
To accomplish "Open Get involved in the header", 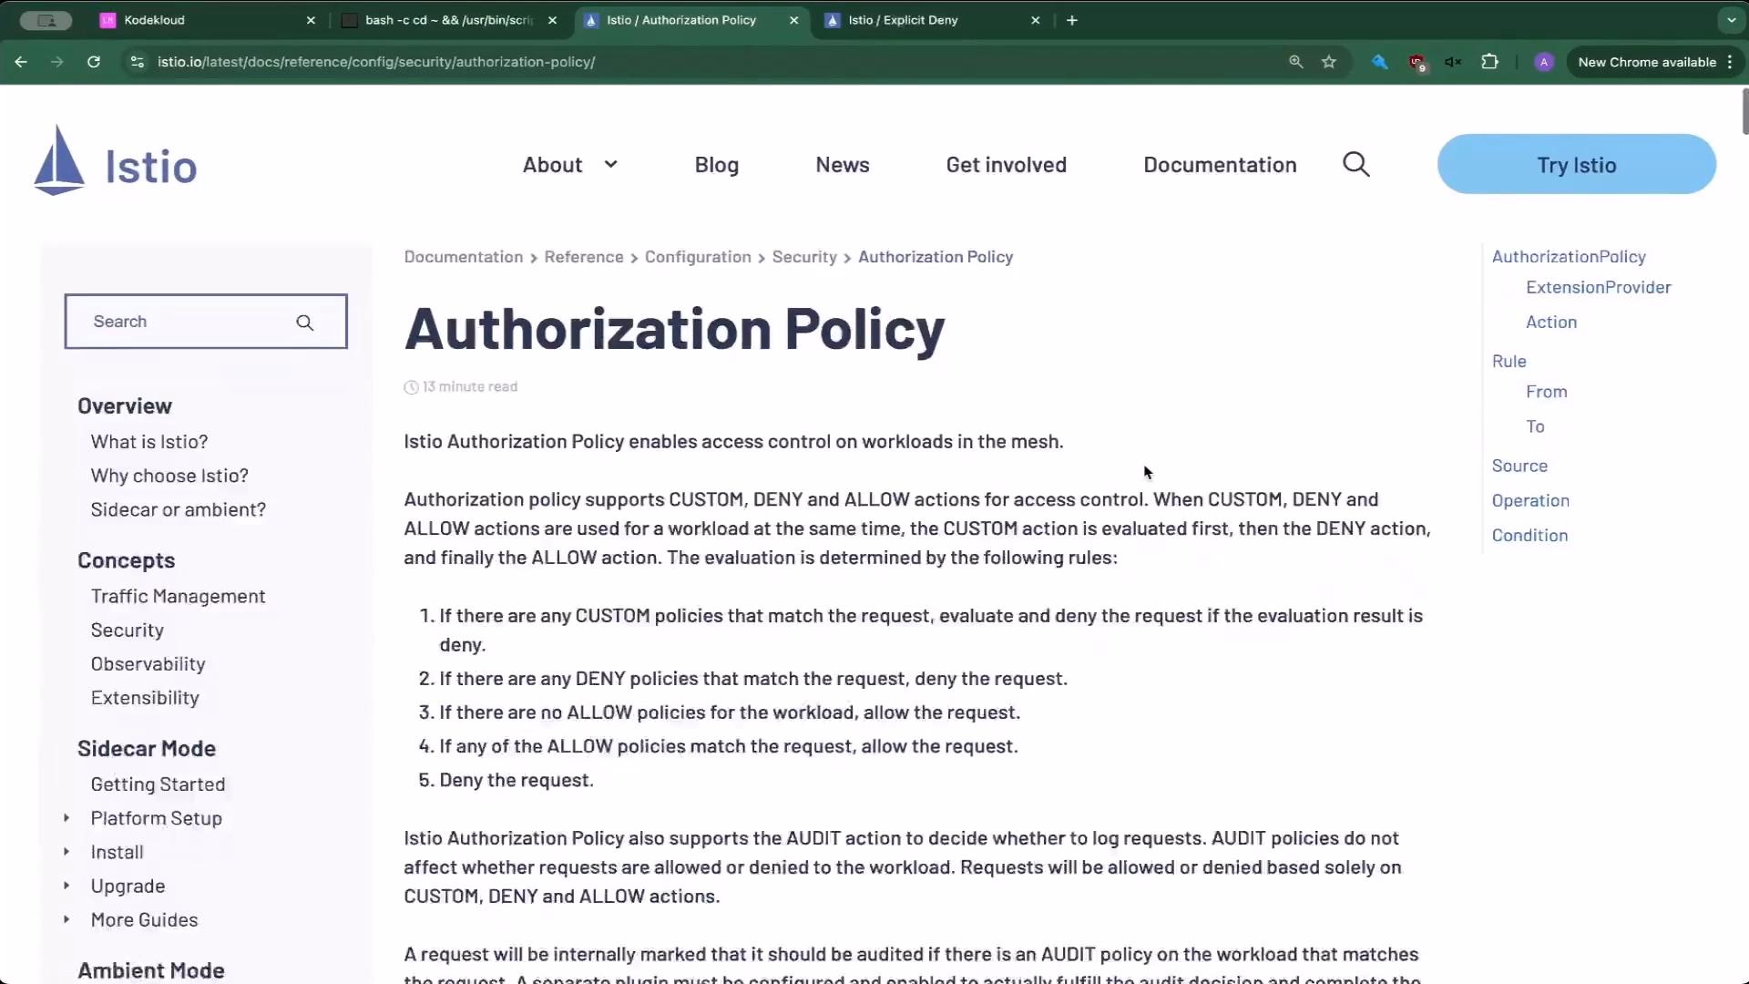I will pos(1007,165).
